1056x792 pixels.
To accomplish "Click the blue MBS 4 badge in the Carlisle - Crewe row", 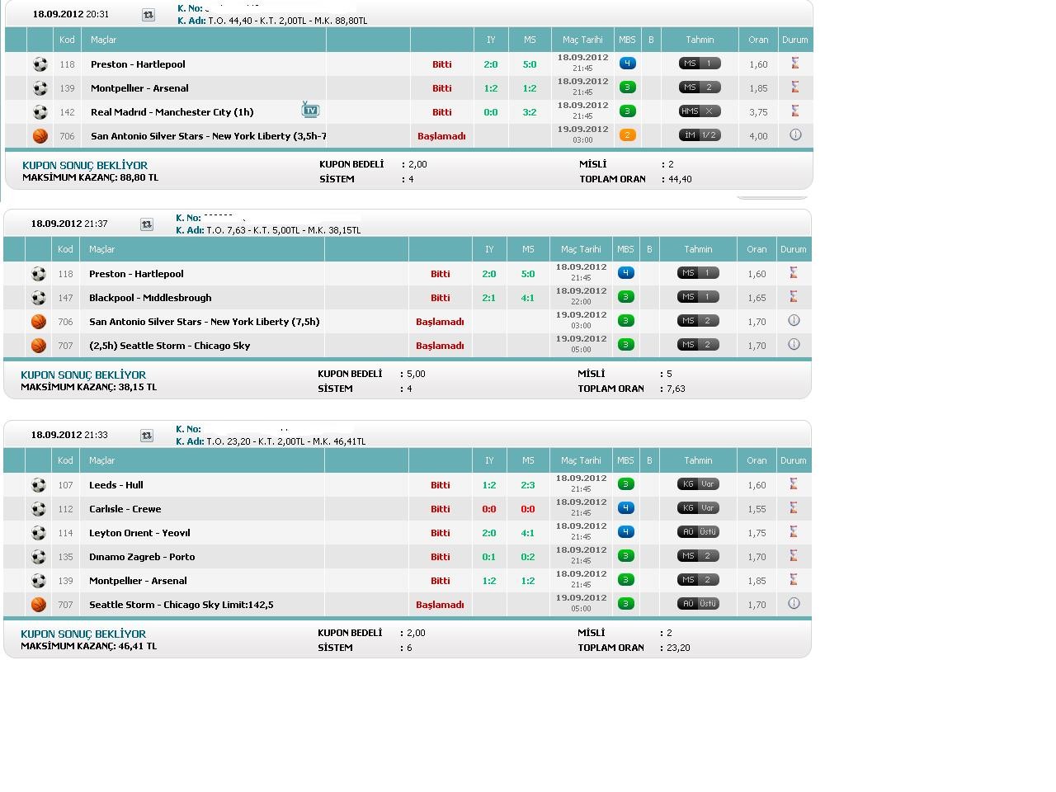I will [626, 508].
